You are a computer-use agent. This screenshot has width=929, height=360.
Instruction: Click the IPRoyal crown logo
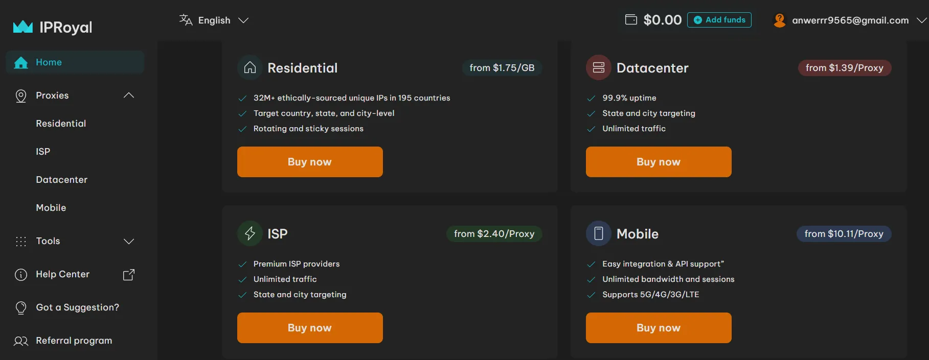(23, 27)
